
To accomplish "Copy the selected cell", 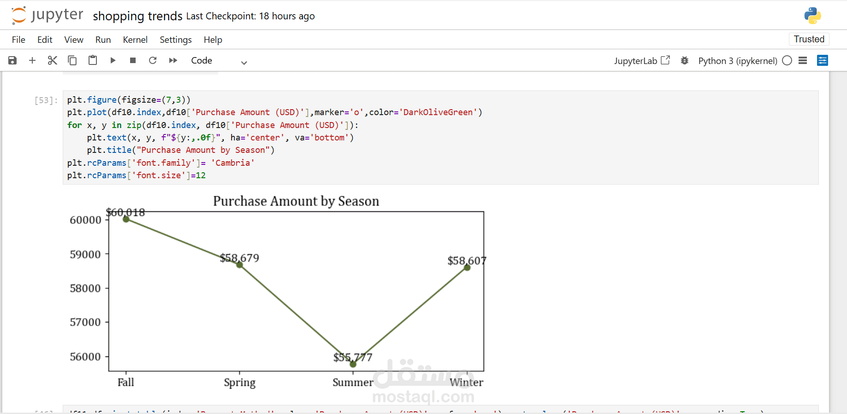I will [x=72, y=60].
